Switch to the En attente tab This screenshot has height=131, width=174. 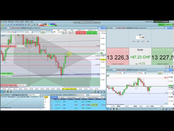(x=62, y=97)
